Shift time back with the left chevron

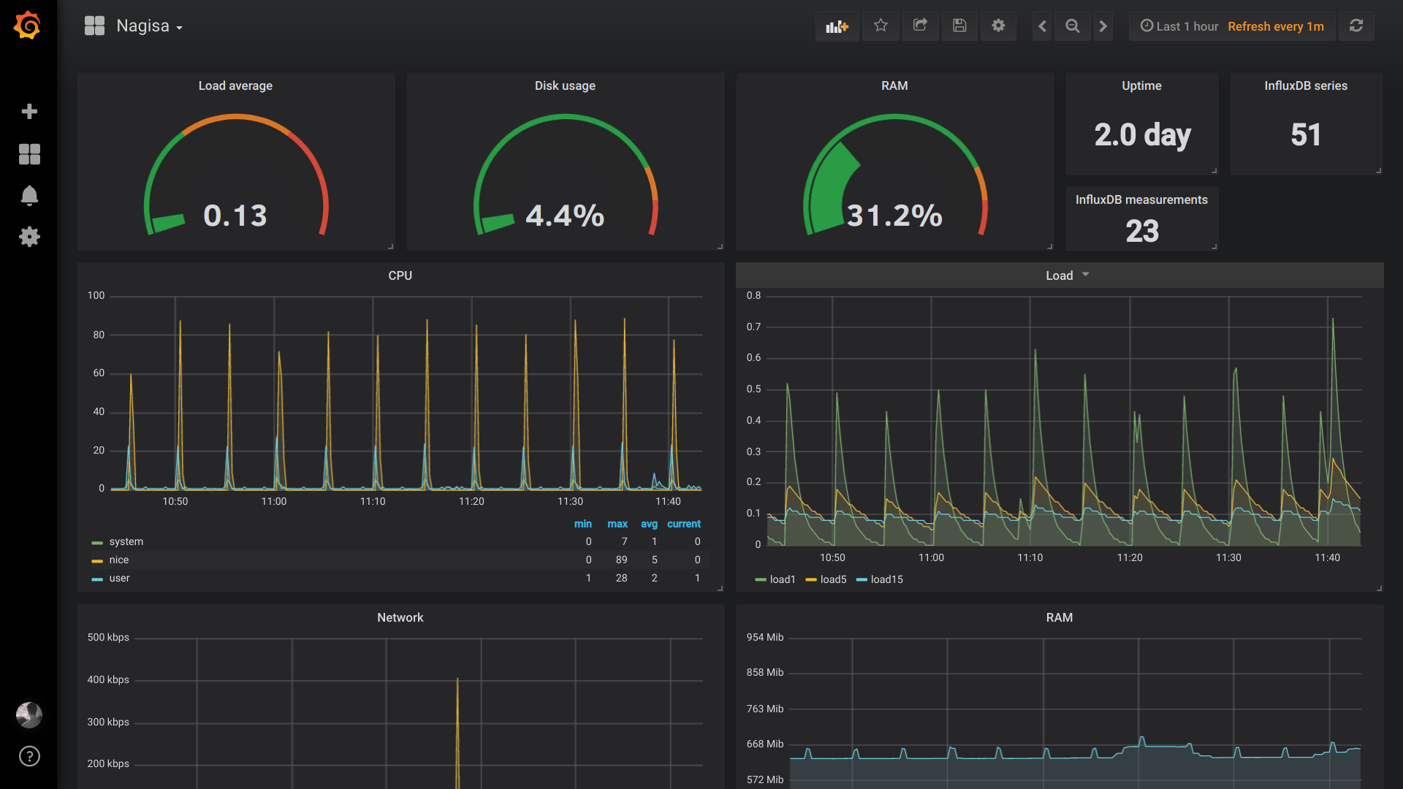pyautogui.click(x=1041, y=26)
